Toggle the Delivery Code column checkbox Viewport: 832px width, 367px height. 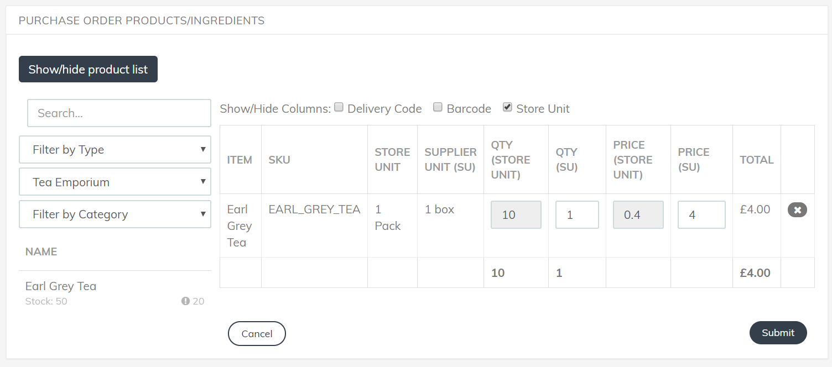(x=339, y=107)
